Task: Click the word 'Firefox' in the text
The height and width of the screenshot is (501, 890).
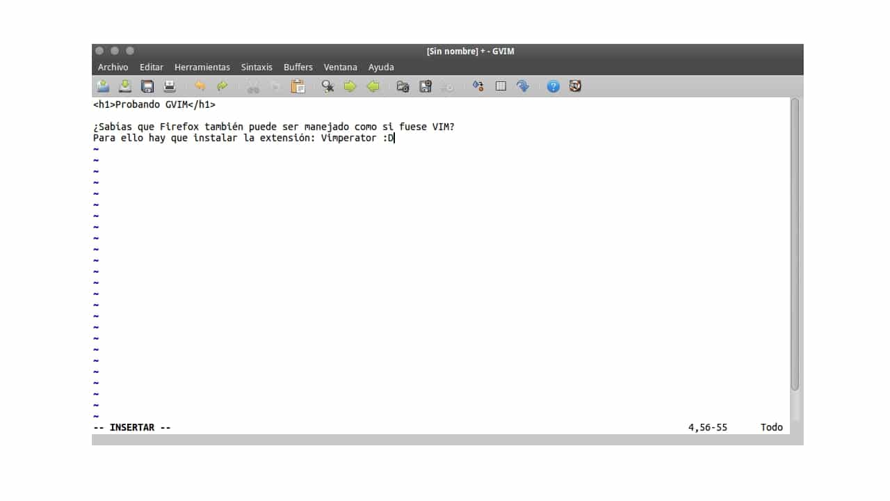Action: click(179, 127)
